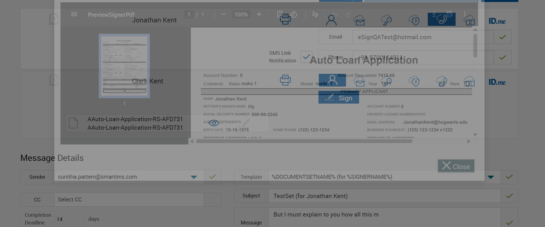Click the JonathanKent@hogwarts.edu email in PDF

[x=435, y=122]
